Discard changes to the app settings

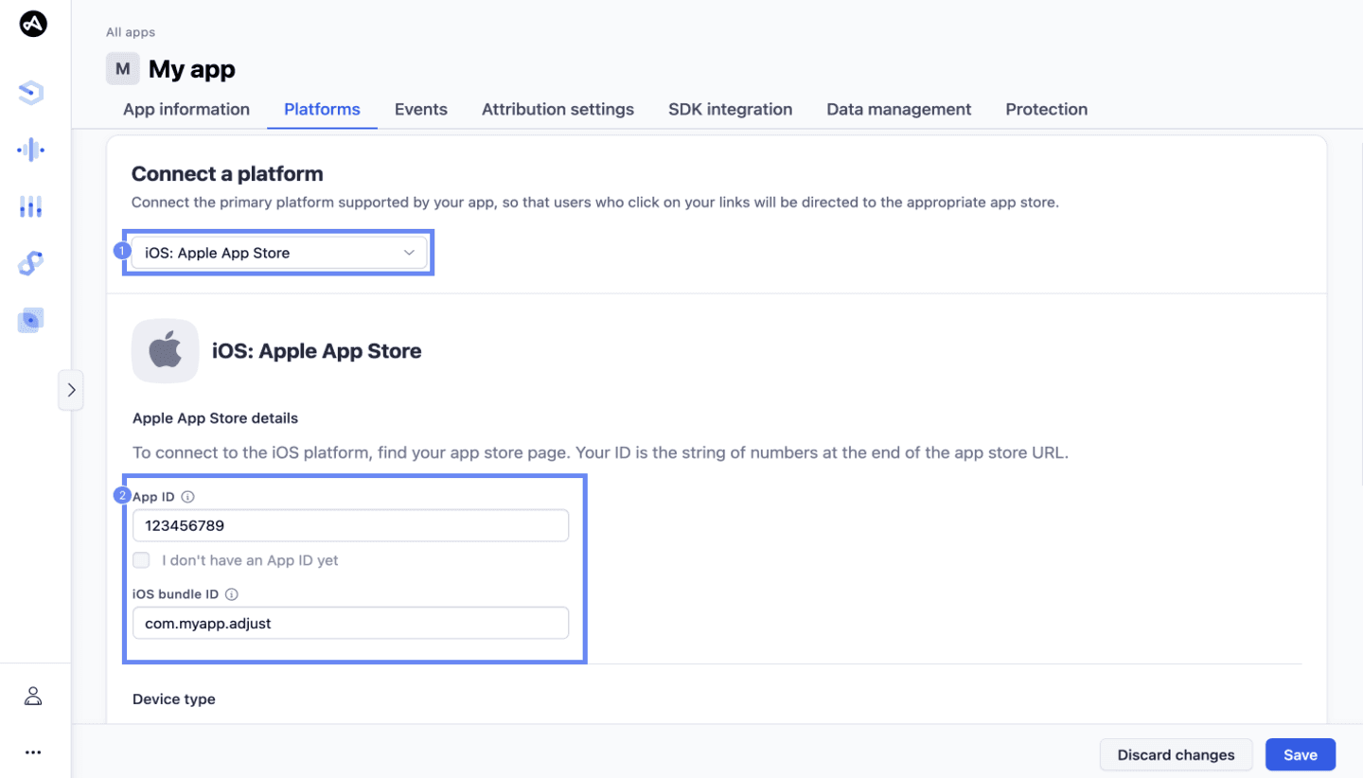coord(1176,754)
